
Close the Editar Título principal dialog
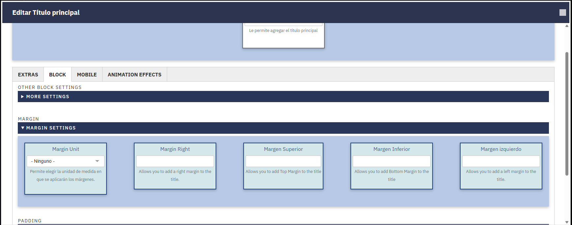pos(563,13)
